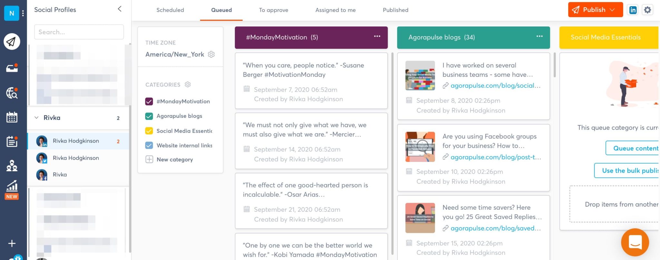Viewport: 660px width, 260px height.
Task: Uncheck the Agorapulse blogs category checkbox
Action: pos(149,116)
